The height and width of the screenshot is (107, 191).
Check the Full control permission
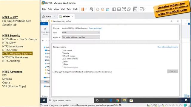click(x=63, y=51)
